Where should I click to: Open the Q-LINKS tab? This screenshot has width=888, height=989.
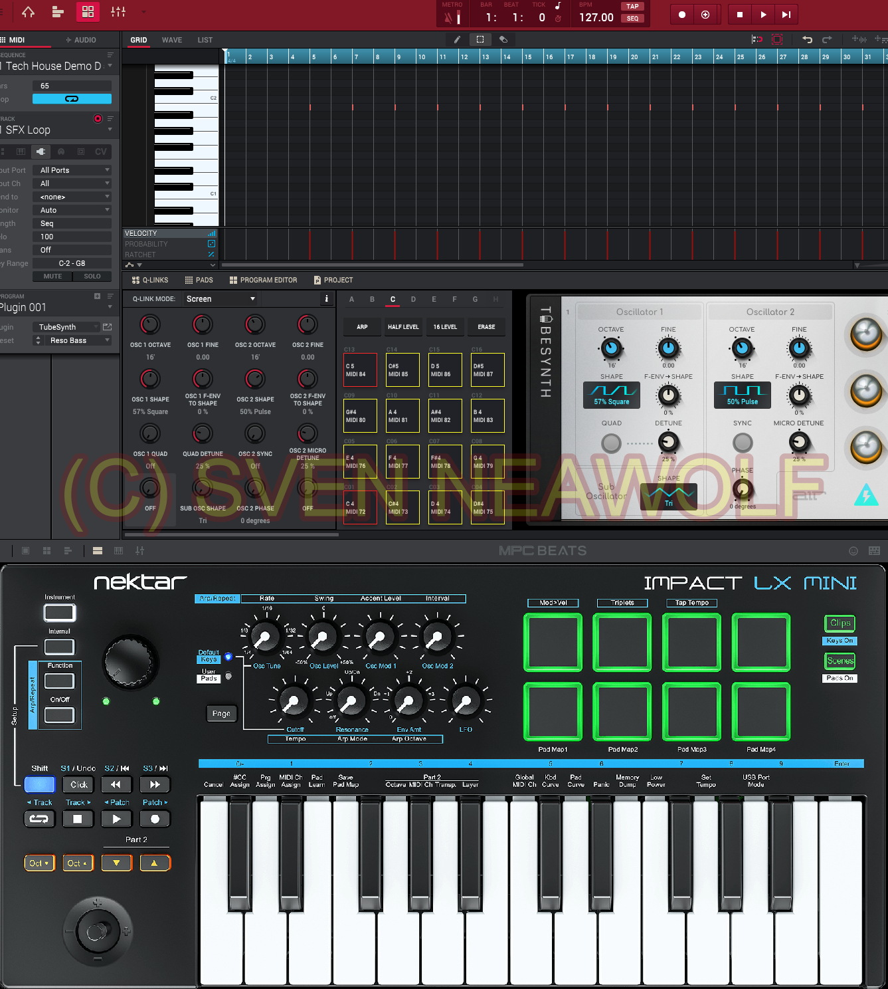(x=150, y=280)
